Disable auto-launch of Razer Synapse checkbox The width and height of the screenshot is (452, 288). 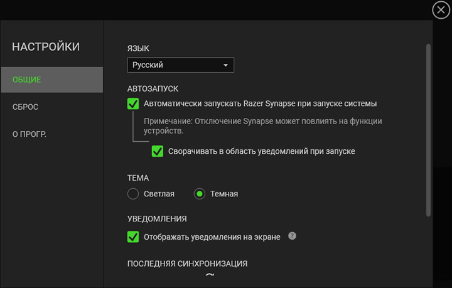133,104
